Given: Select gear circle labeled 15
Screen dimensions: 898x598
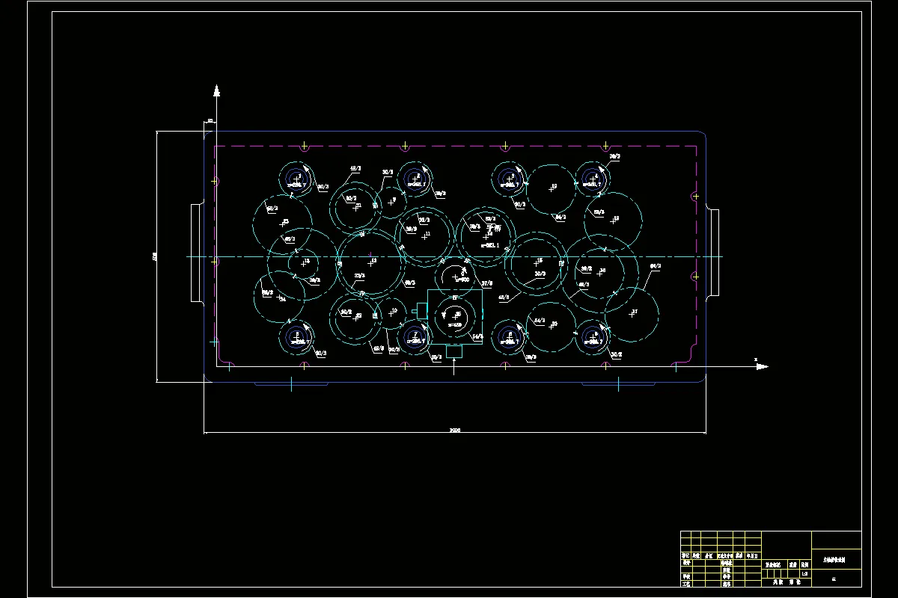Looking at the screenshot, I should pos(536,263).
